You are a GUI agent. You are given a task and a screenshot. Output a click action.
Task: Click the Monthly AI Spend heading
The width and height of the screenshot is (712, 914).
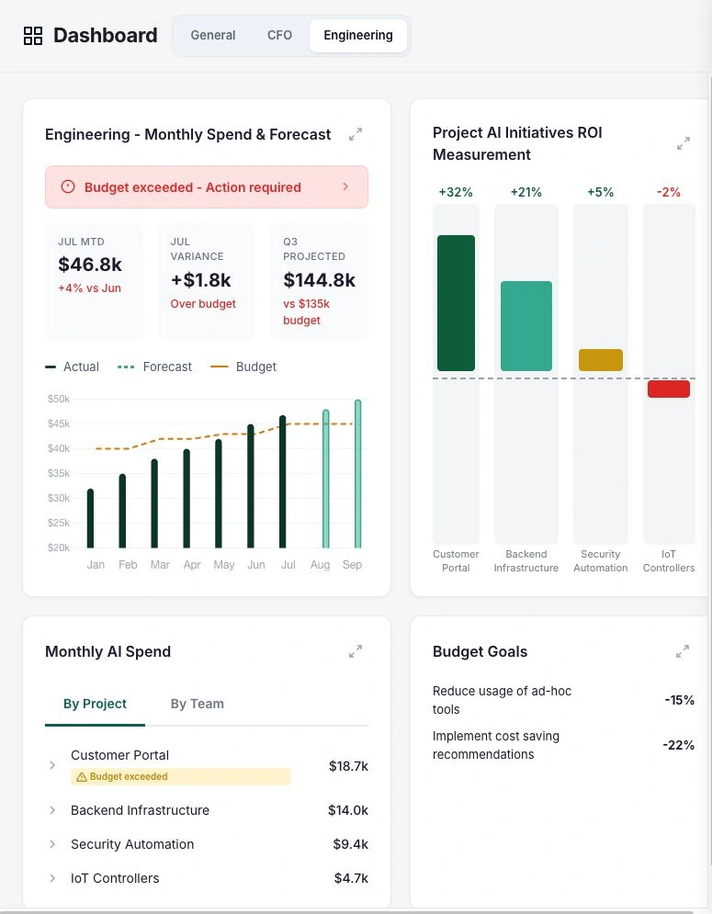coord(107,651)
